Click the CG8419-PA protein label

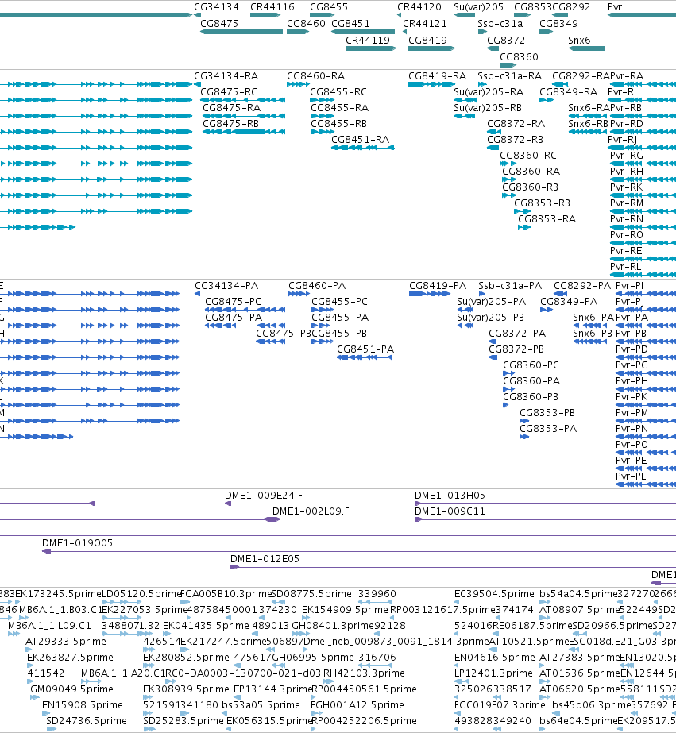[x=438, y=286]
